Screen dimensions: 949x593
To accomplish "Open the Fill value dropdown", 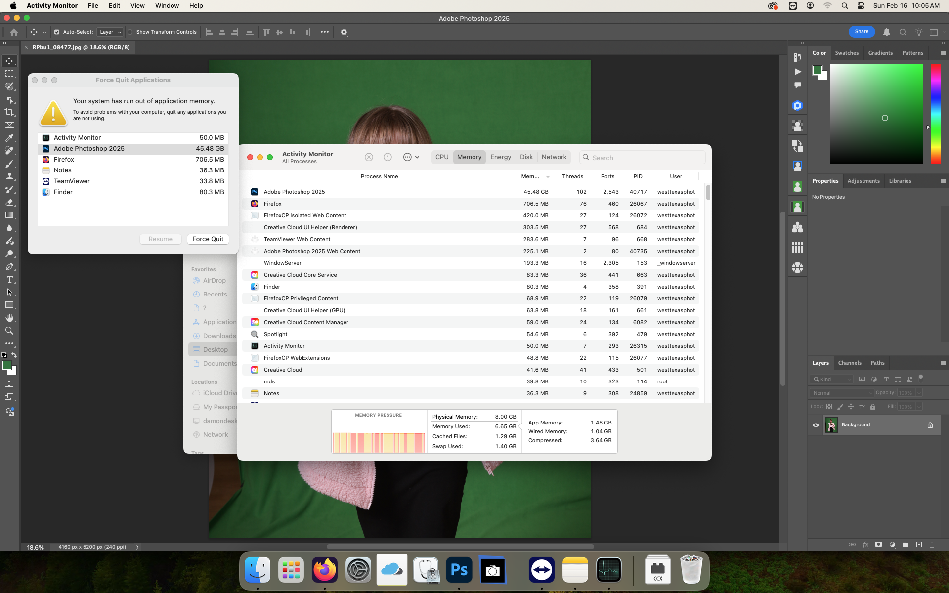I will [x=919, y=407].
